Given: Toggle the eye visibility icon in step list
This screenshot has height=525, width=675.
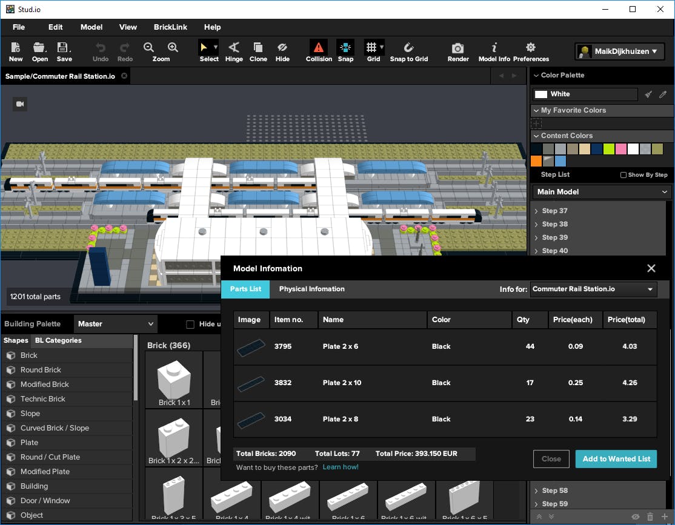Looking at the screenshot, I should [636, 517].
